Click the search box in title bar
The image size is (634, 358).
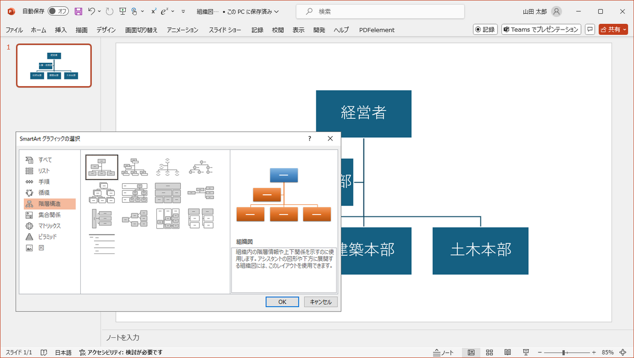click(x=380, y=11)
